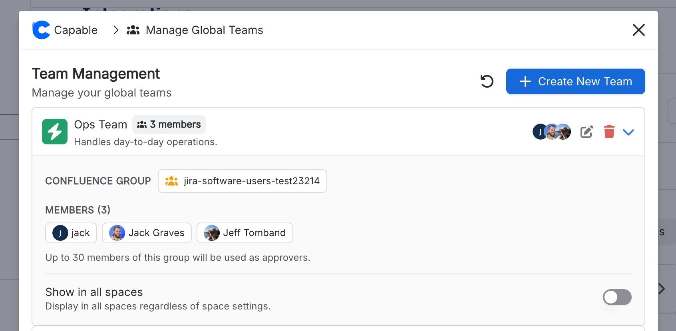Click the Create New Team button
This screenshot has height=331, width=676.
pos(575,81)
